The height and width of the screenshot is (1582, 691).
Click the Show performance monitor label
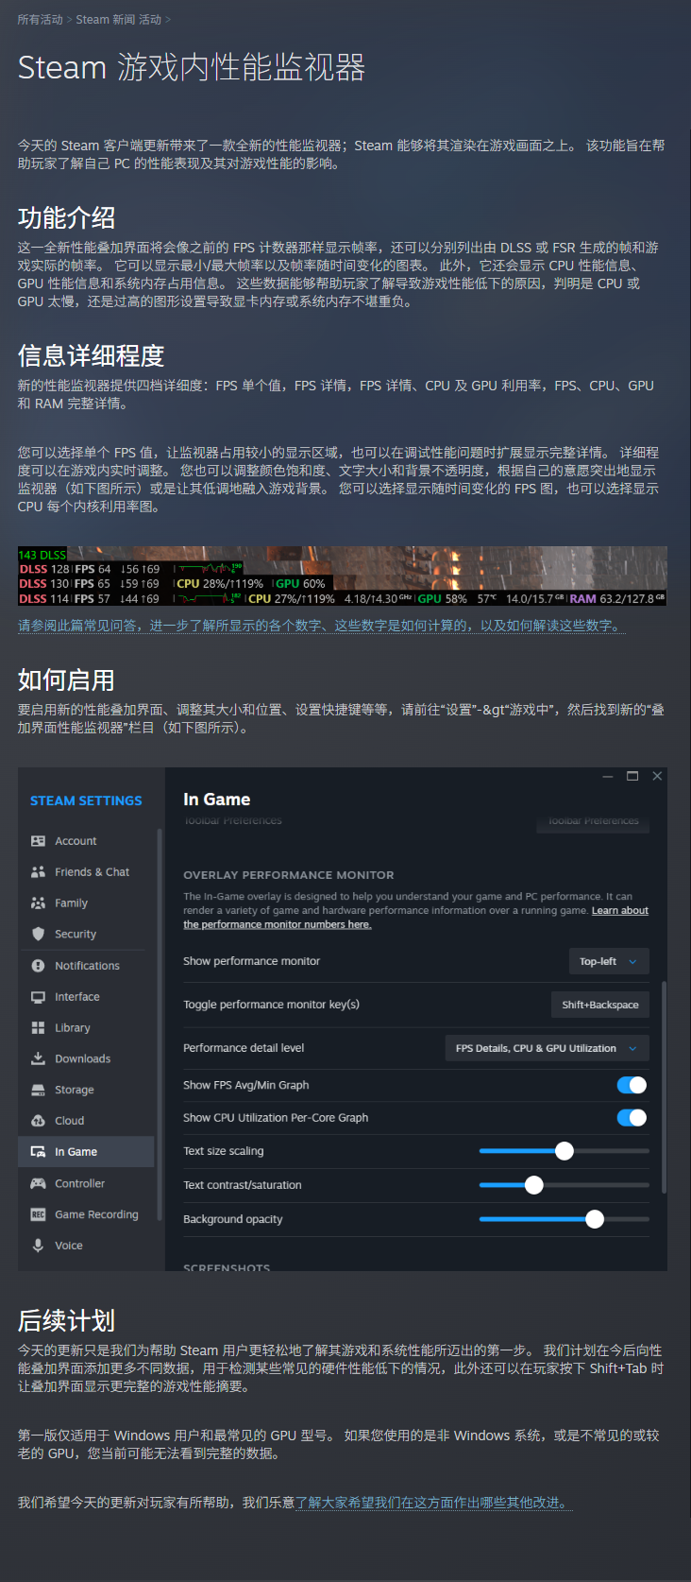coord(251,961)
